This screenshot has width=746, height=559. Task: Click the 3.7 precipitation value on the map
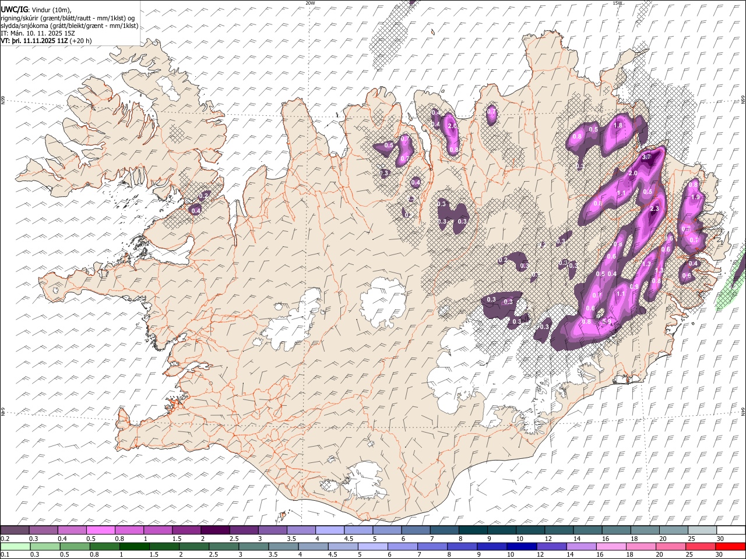[x=646, y=157]
